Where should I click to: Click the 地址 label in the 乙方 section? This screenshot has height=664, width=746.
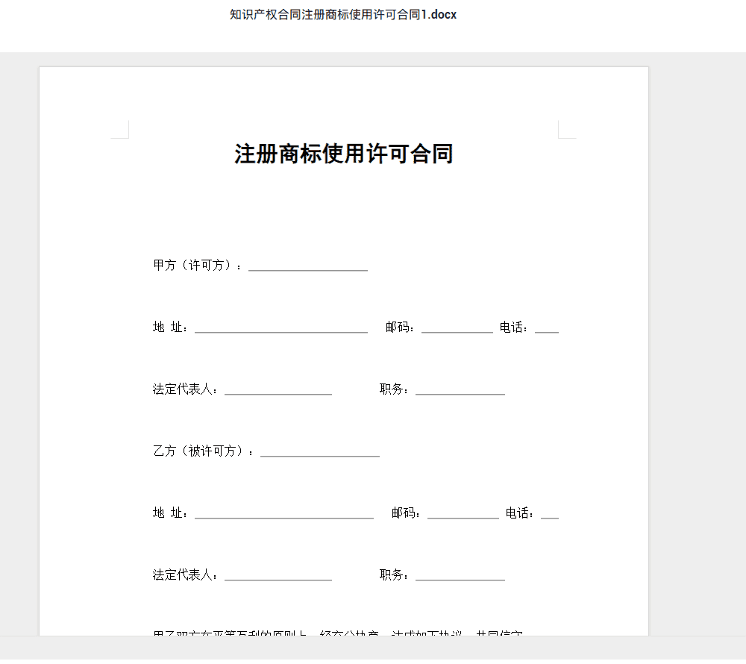click(x=170, y=513)
